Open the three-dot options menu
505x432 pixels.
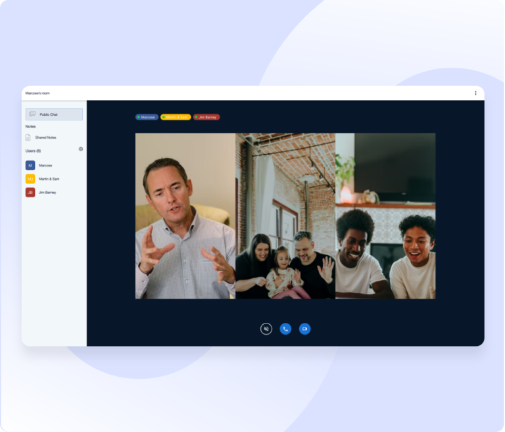(475, 93)
